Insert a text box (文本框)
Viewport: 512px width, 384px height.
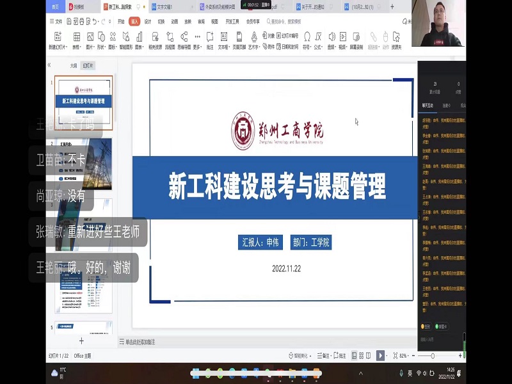224,40
